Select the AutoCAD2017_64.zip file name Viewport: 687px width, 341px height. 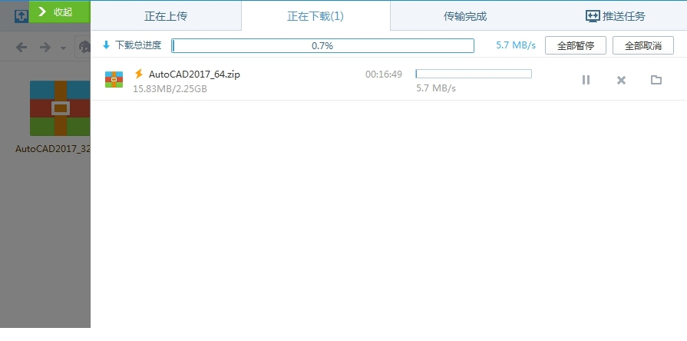194,74
